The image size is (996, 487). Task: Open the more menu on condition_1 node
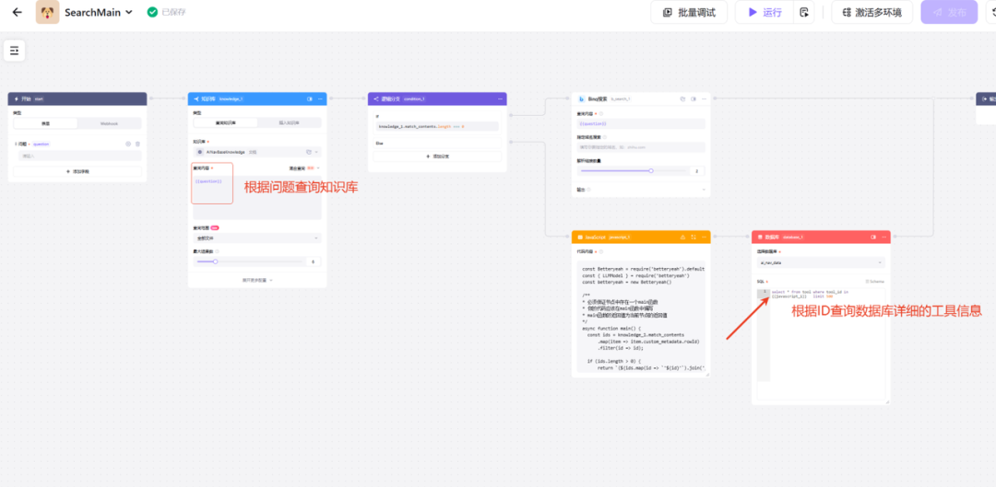tap(500, 99)
